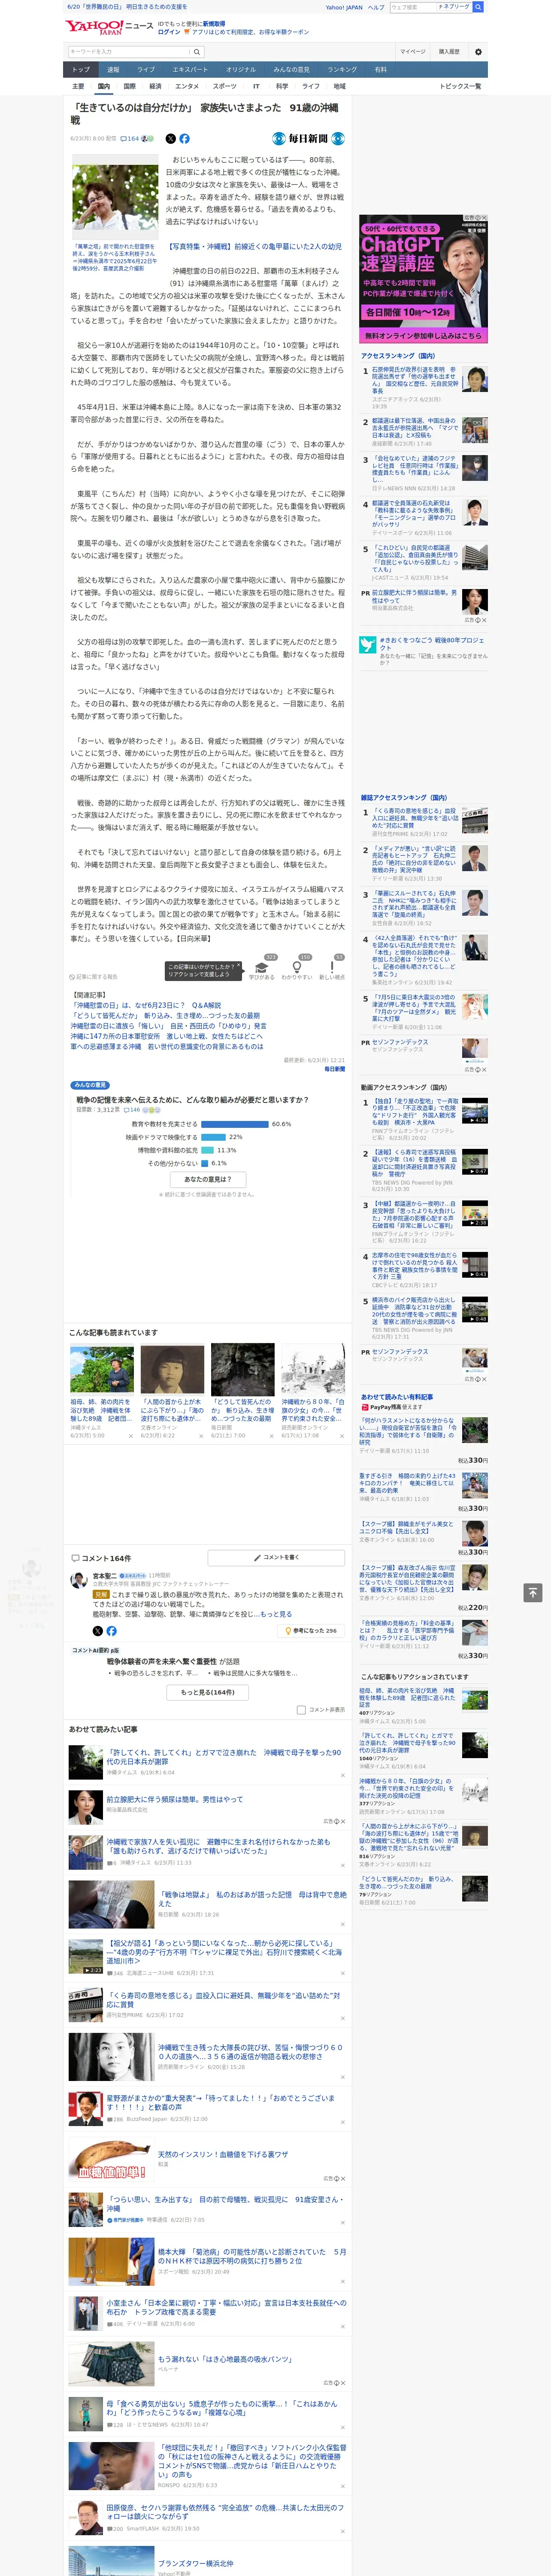Open the 雑誌アクセスランキング（国内） heading
Viewport: 551px width, 2576px height.
pyautogui.click(x=404, y=798)
